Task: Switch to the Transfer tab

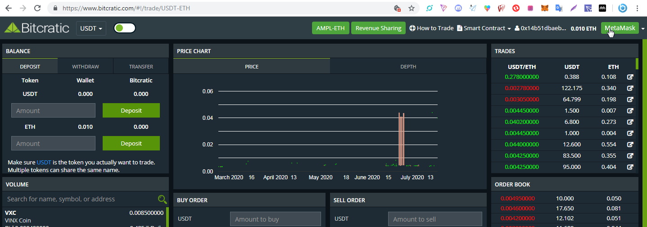Action: [x=141, y=66]
